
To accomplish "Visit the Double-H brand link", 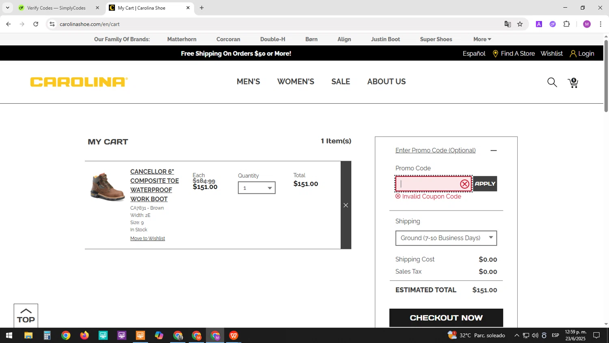I will coord(273,39).
